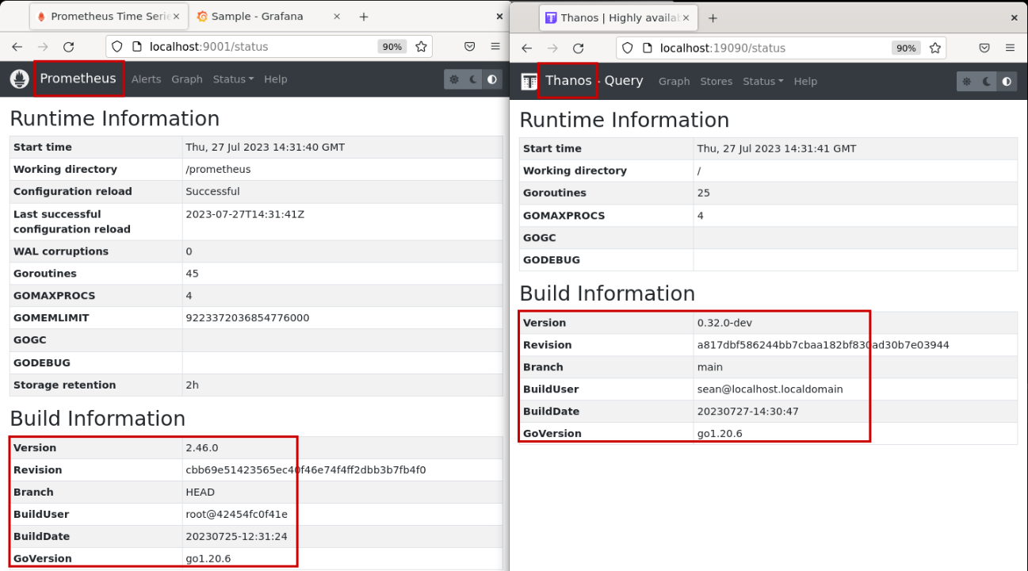This screenshot has height=571, width=1028.
Task: Switch Thanos to dark theme (moon icon)
Action: (987, 82)
